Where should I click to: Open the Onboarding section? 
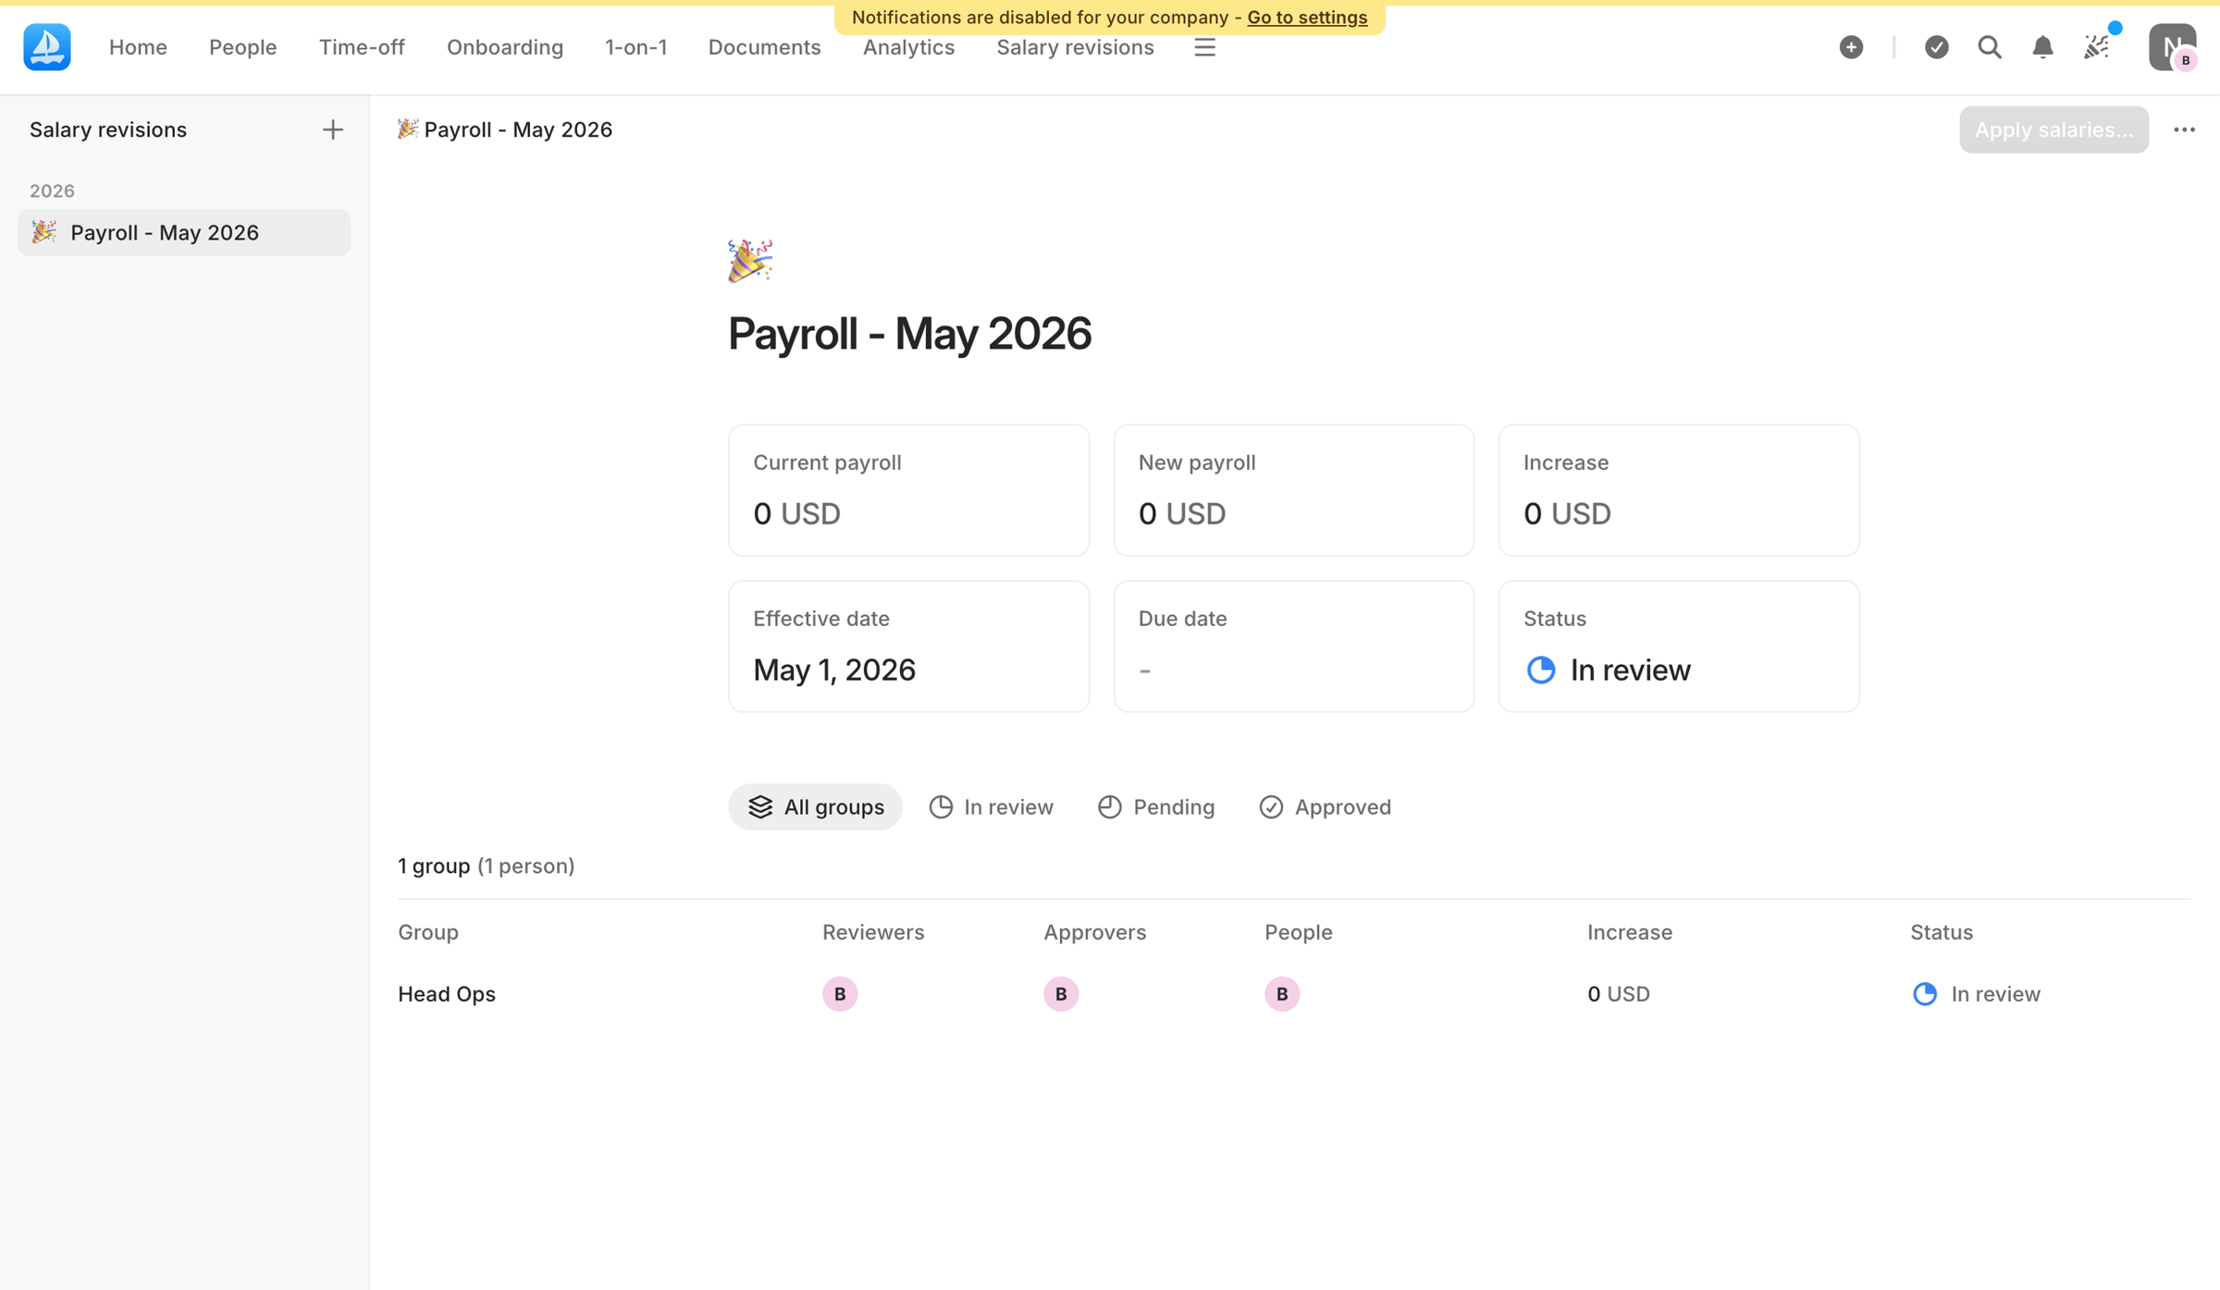[505, 47]
